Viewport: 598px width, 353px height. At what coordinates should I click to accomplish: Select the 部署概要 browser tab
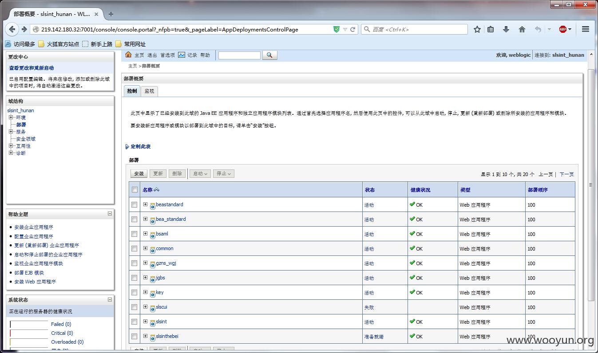(54, 14)
